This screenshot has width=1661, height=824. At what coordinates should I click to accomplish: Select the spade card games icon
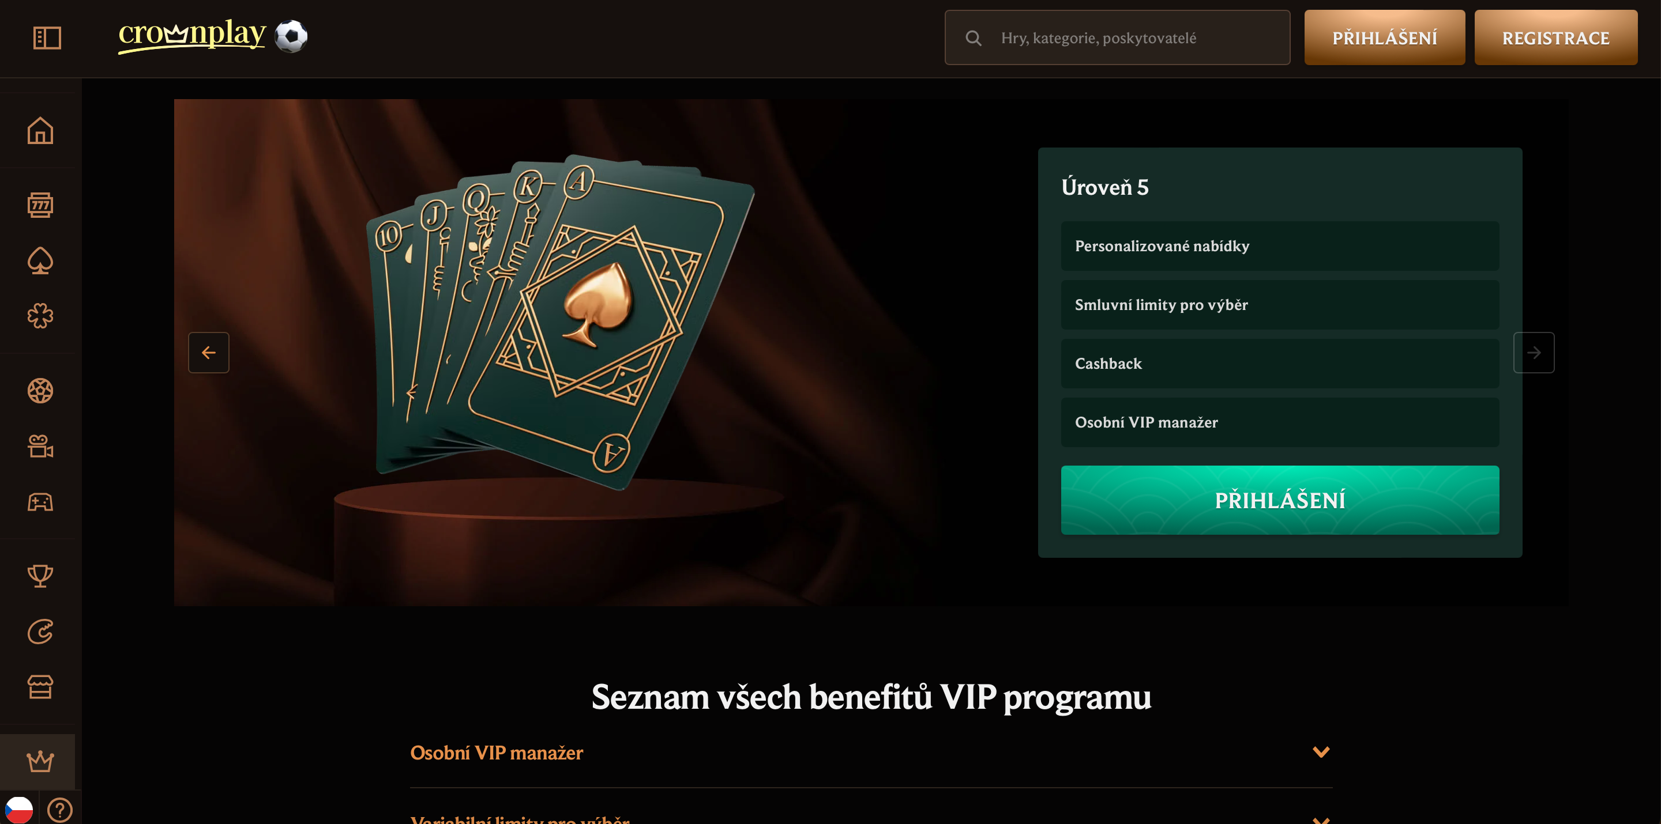[x=40, y=261]
